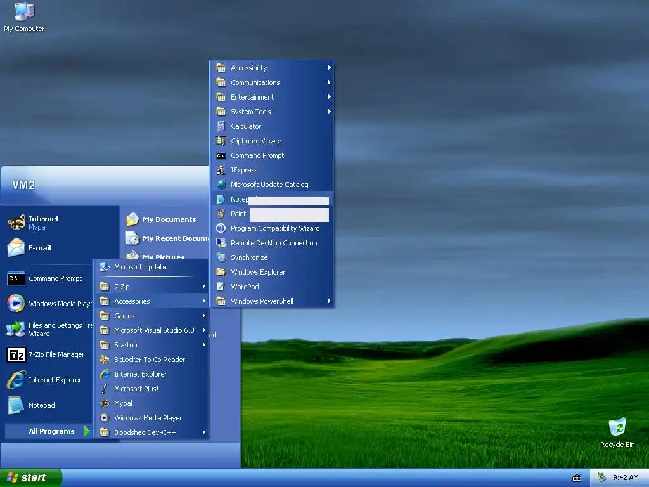This screenshot has width=649, height=487.
Task: Click the Files and Settings Transfer Wizard icon
Action: pos(16,329)
